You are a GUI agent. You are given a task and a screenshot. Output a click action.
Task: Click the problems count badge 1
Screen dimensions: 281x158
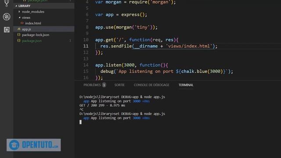[x=104, y=85]
